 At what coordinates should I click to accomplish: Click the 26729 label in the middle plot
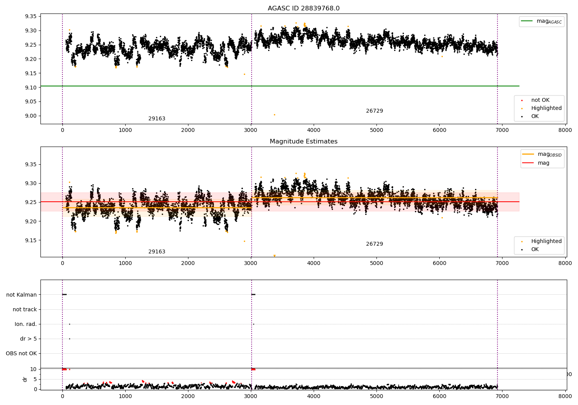click(375, 244)
